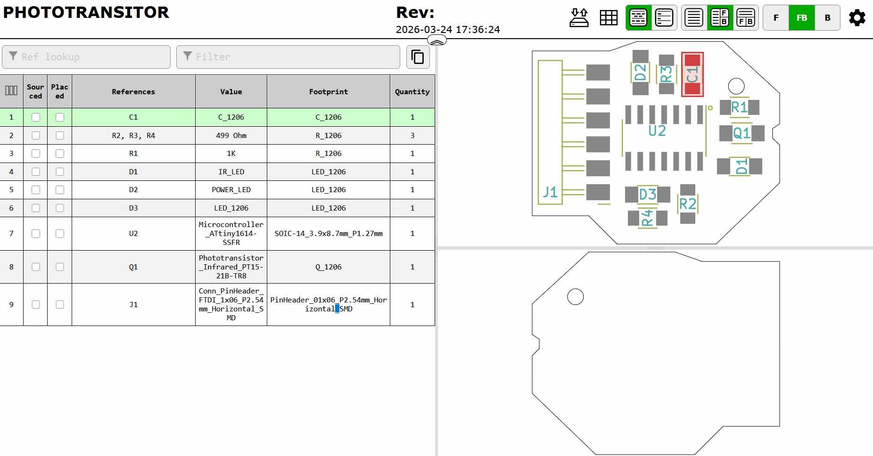Click the R2 resistor on the board
873x456 pixels.
tap(688, 204)
